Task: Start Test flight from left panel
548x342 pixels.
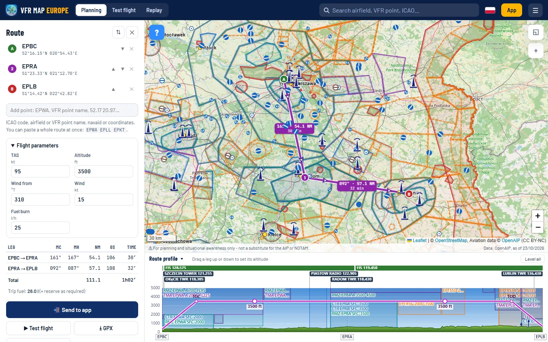Action: [x=38, y=328]
